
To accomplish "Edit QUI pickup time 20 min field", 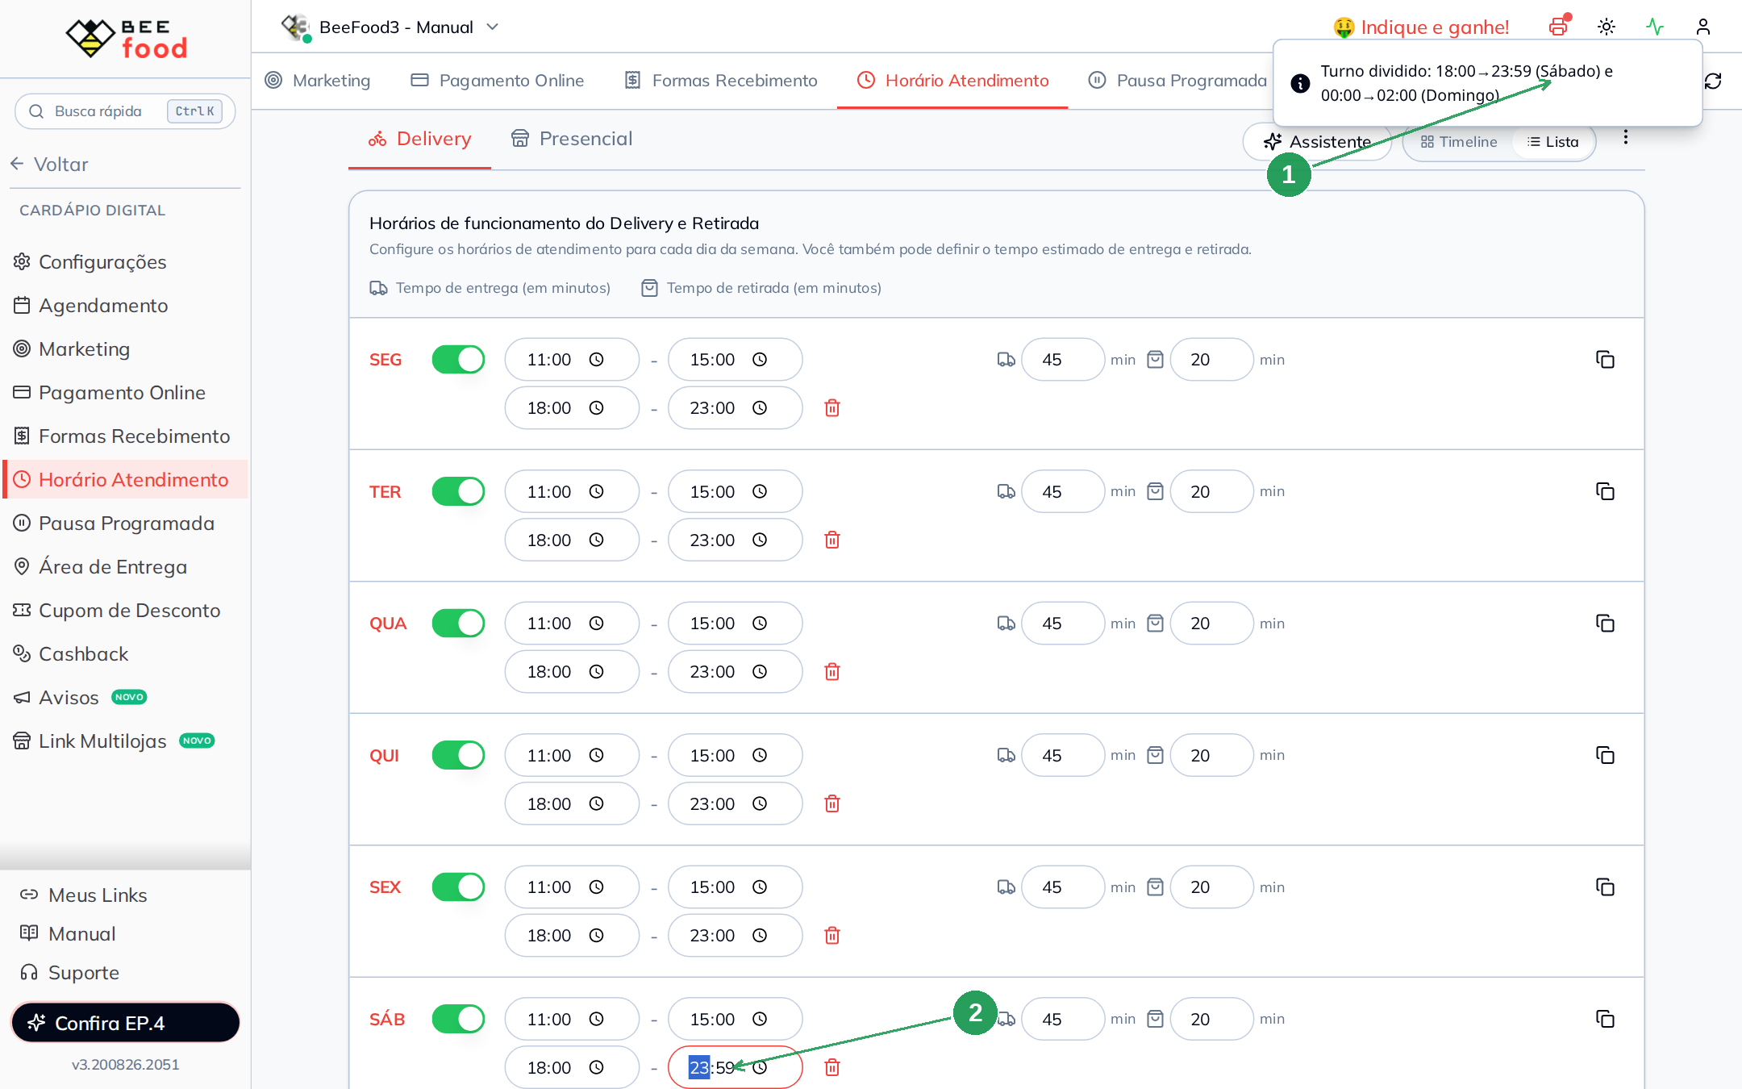I will coord(1211,755).
